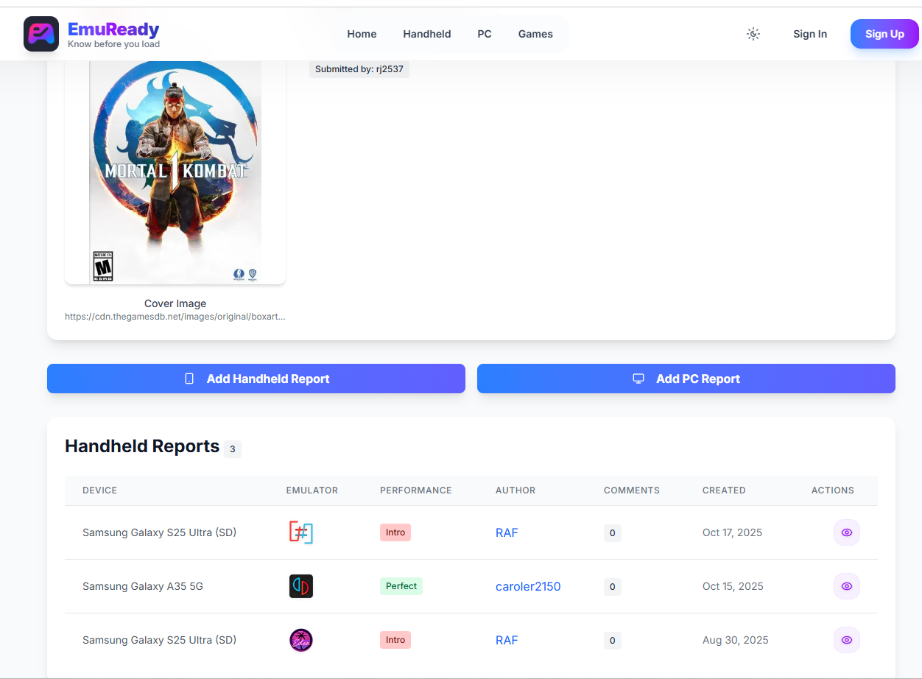Open the Home nav item

[362, 34]
